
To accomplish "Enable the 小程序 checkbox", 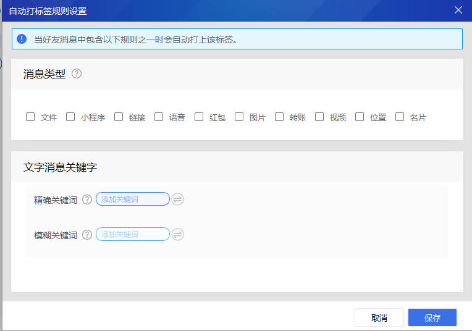I will coord(70,117).
